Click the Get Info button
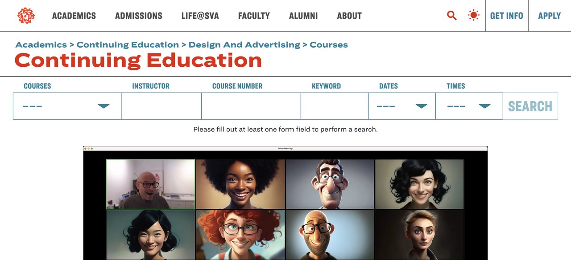 [506, 16]
